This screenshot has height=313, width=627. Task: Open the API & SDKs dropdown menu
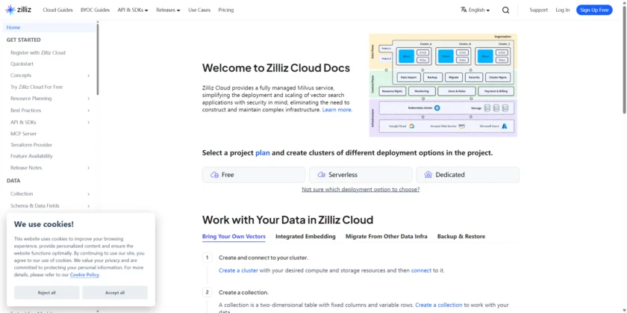(133, 10)
